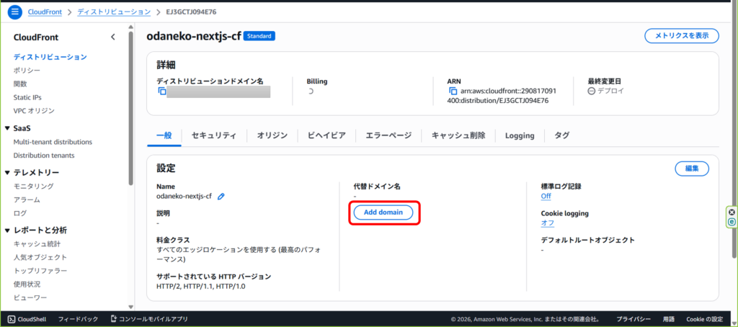Collapse the テレメトリー sidebar section
Viewport: 738px width, 327px height.
point(7,173)
